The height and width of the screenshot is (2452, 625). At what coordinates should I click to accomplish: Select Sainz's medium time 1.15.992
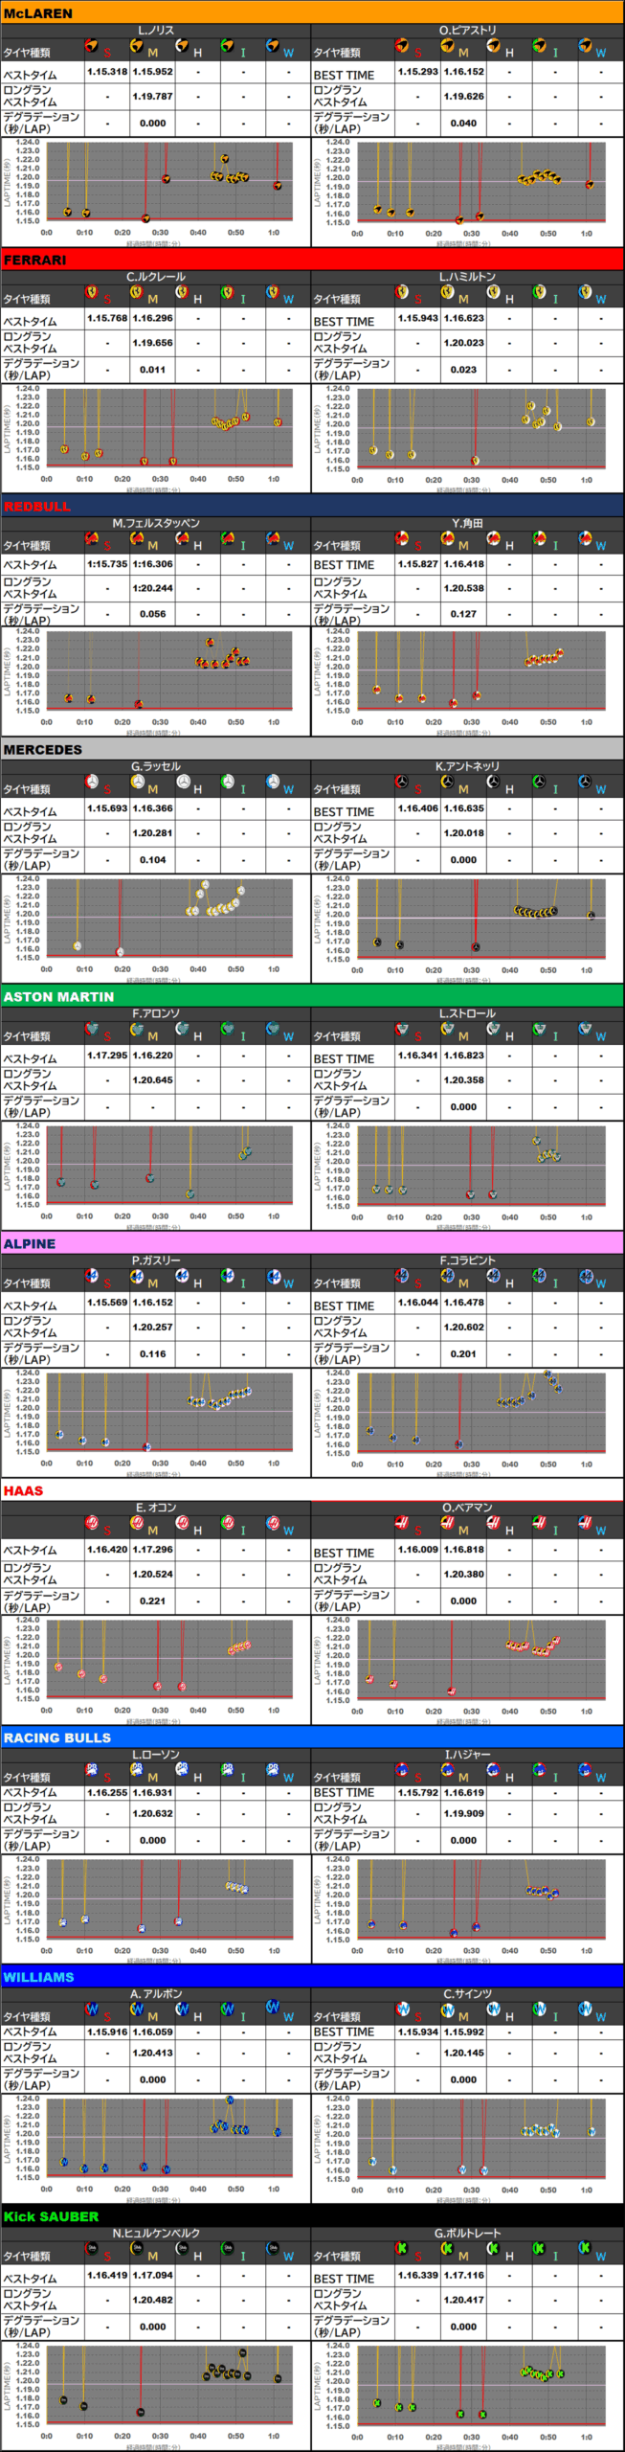(x=463, y=2032)
